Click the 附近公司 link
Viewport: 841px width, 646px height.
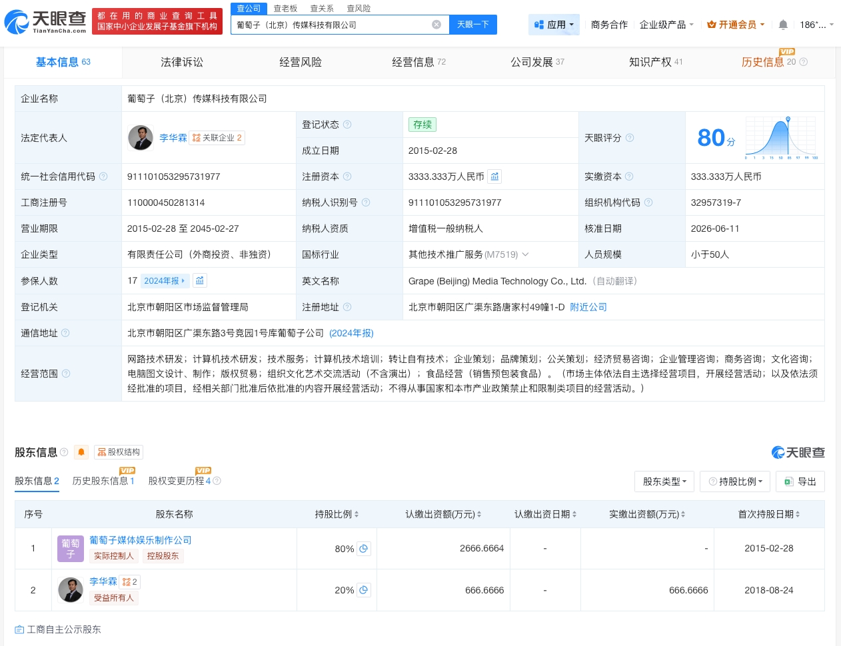(x=588, y=307)
